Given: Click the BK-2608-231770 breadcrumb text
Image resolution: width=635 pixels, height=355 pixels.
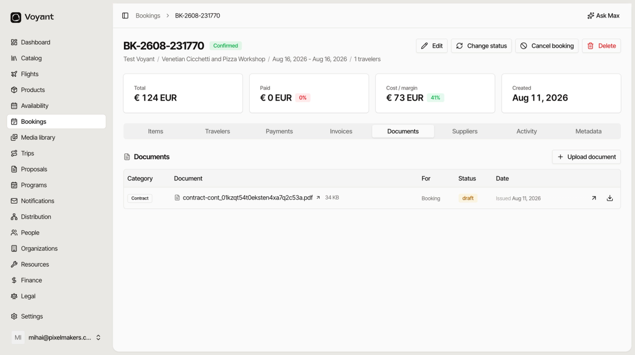Looking at the screenshot, I should pyautogui.click(x=197, y=16).
